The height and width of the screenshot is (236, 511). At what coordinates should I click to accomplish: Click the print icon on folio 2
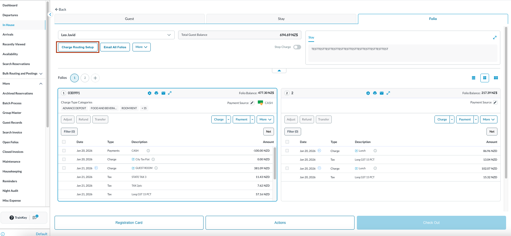click(375, 93)
